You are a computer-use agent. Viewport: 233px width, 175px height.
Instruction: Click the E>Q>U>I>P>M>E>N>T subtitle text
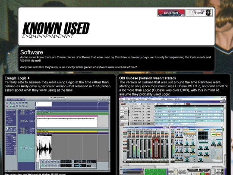tap(48, 36)
